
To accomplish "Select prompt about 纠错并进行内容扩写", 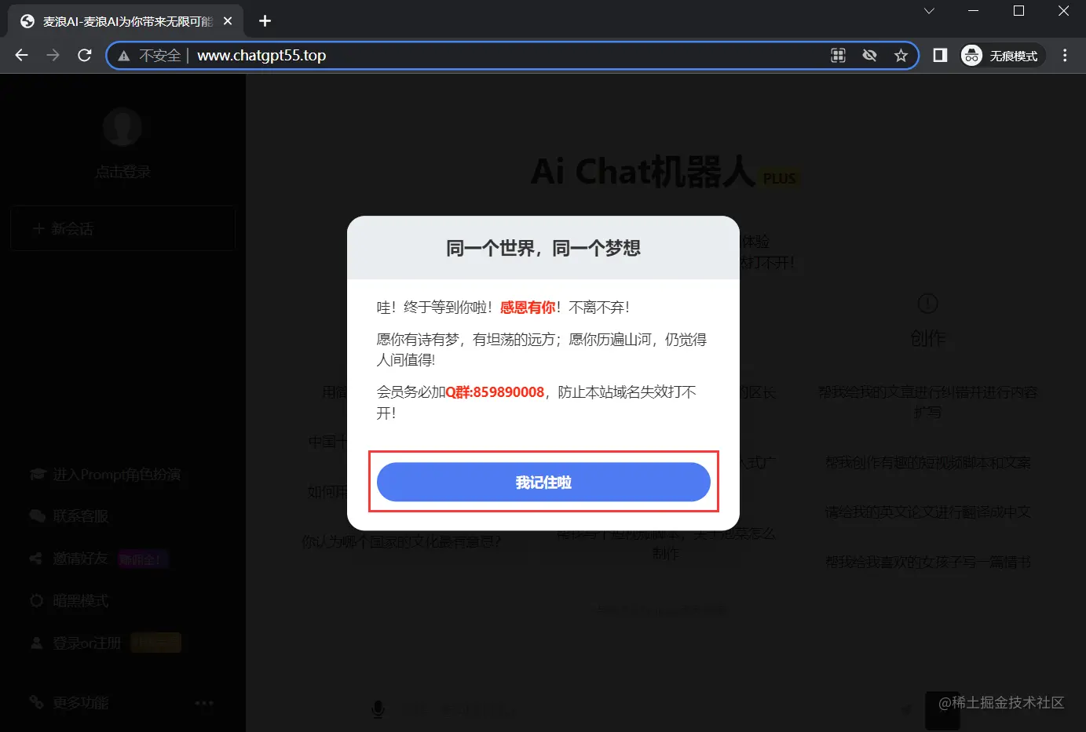I will click(x=927, y=401).
